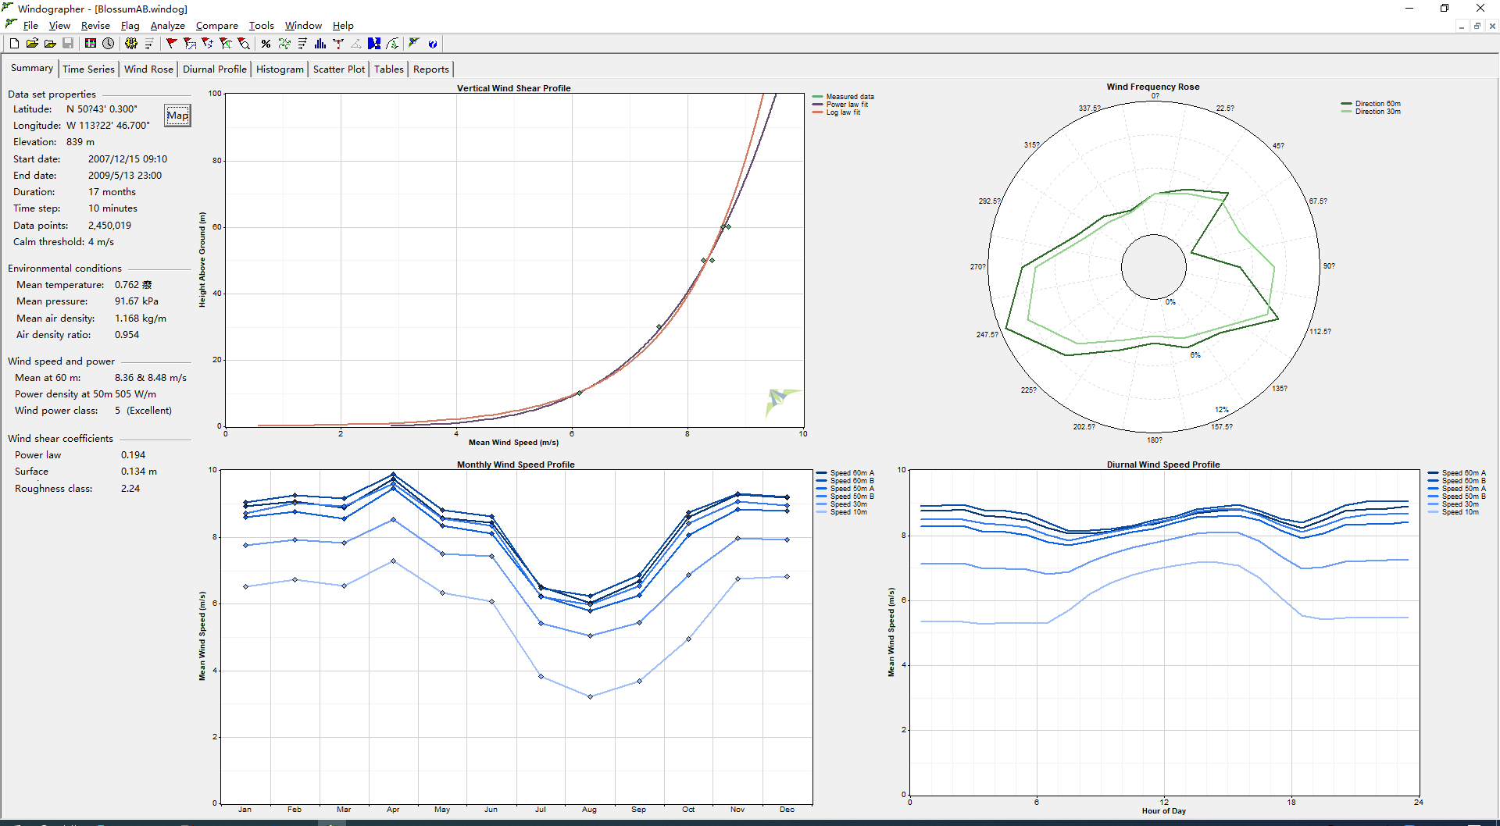
Task: Click the blue help question icon
Action: click(x=433, y=44)
